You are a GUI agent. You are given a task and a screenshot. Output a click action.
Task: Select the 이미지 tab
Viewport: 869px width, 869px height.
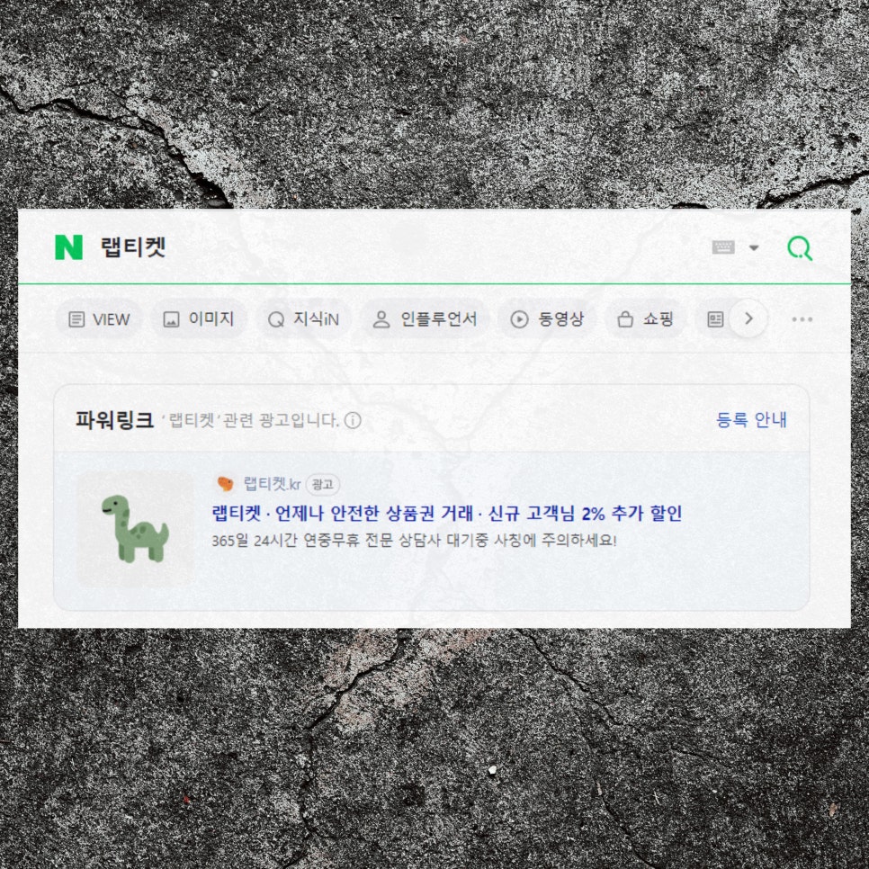point(199,319)
